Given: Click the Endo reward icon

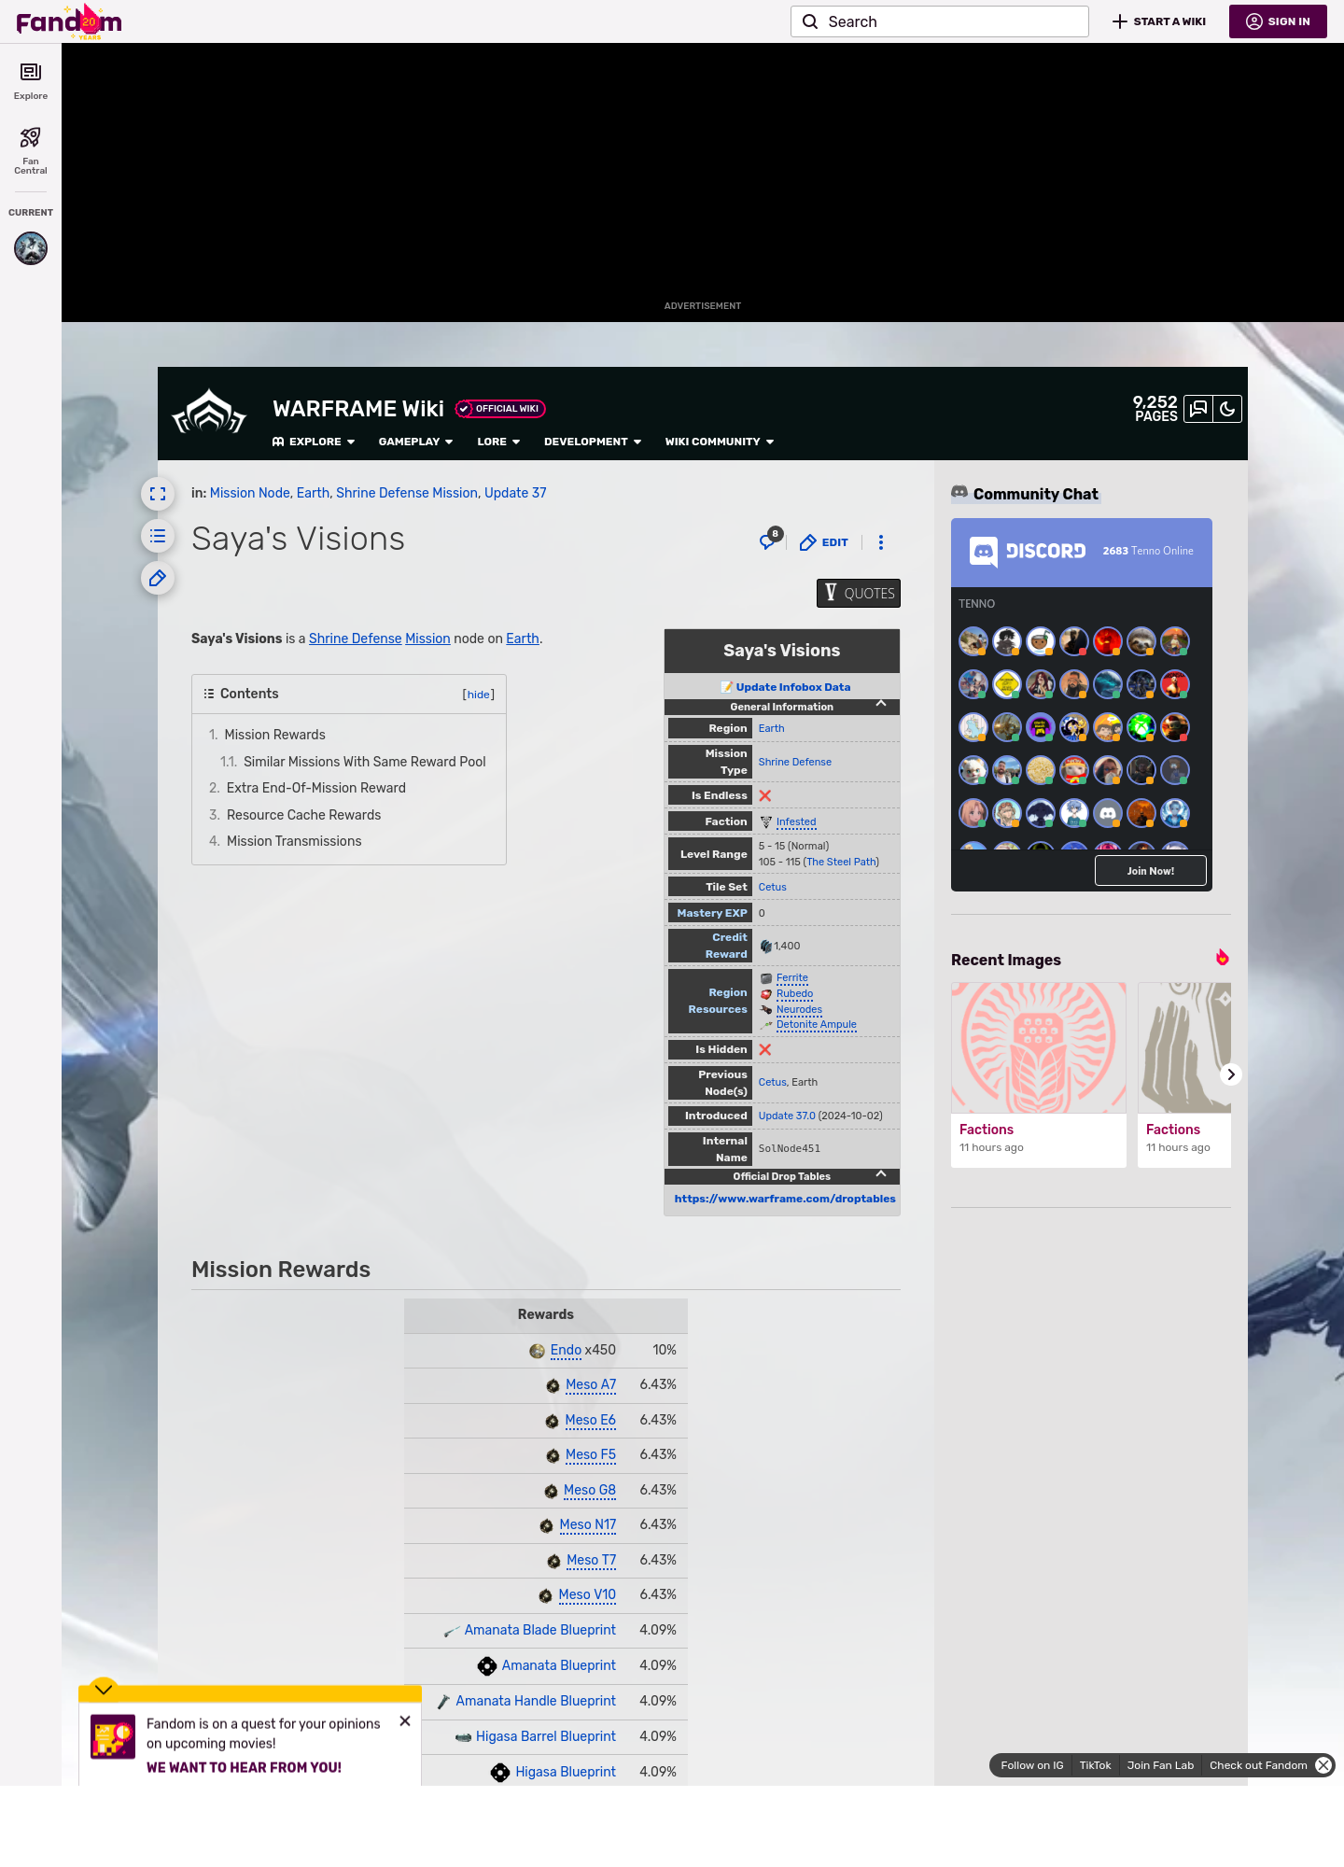Looking at the screenshot, I should tap(537, 1351).
